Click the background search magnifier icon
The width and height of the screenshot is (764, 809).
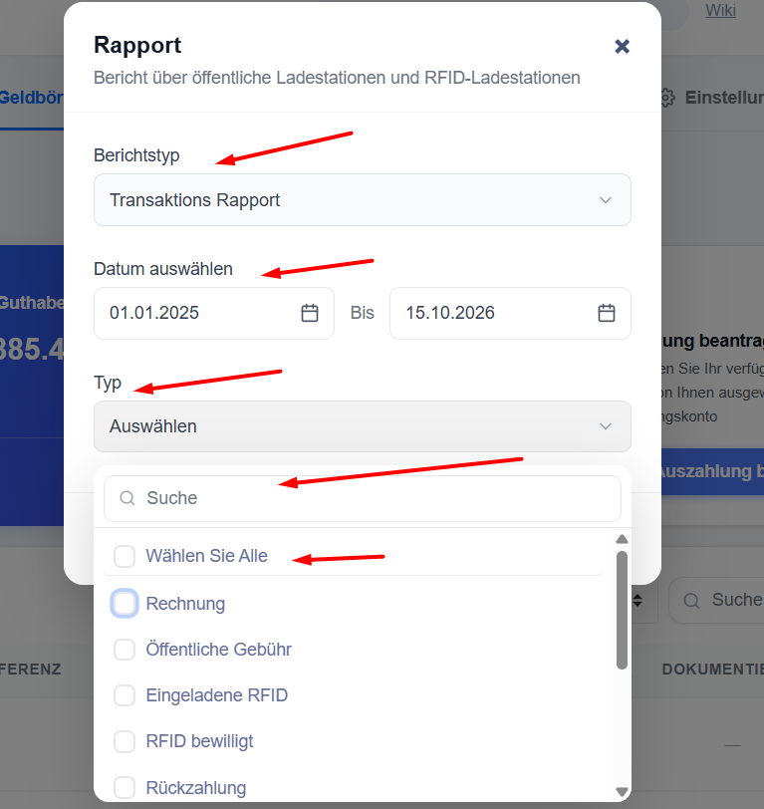coord(691,601)
